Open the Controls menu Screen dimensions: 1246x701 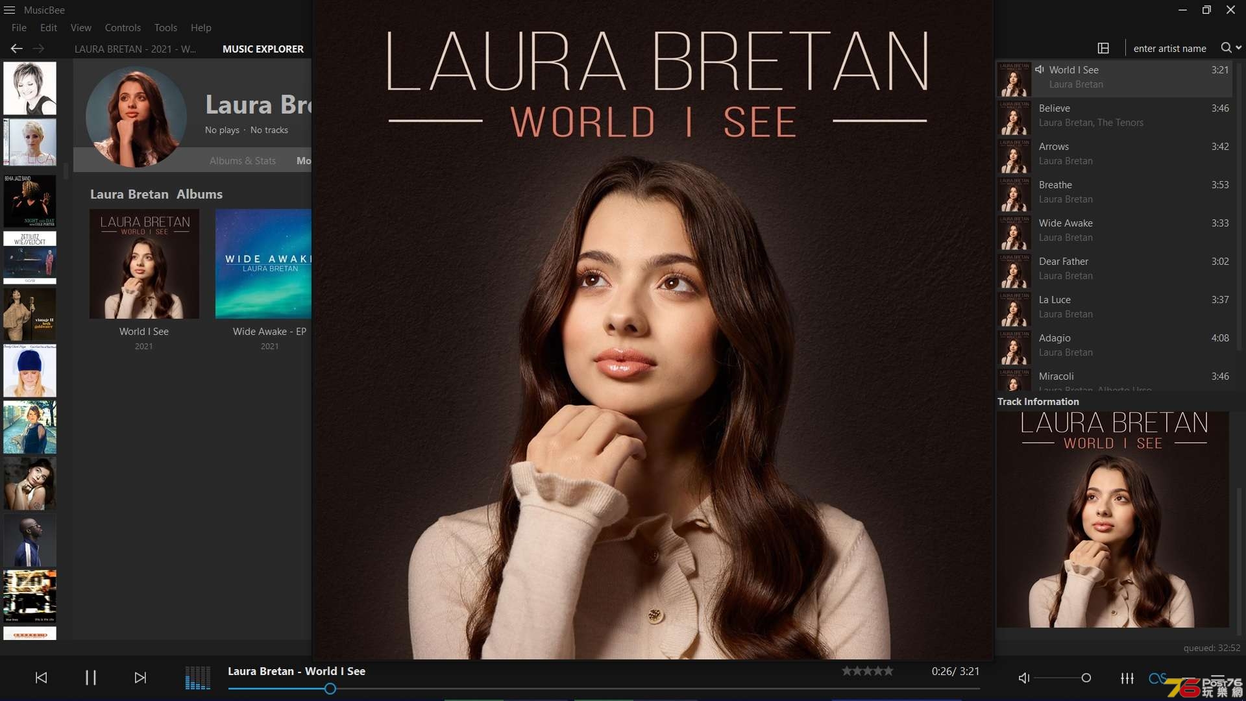click(x=123, y=28)
